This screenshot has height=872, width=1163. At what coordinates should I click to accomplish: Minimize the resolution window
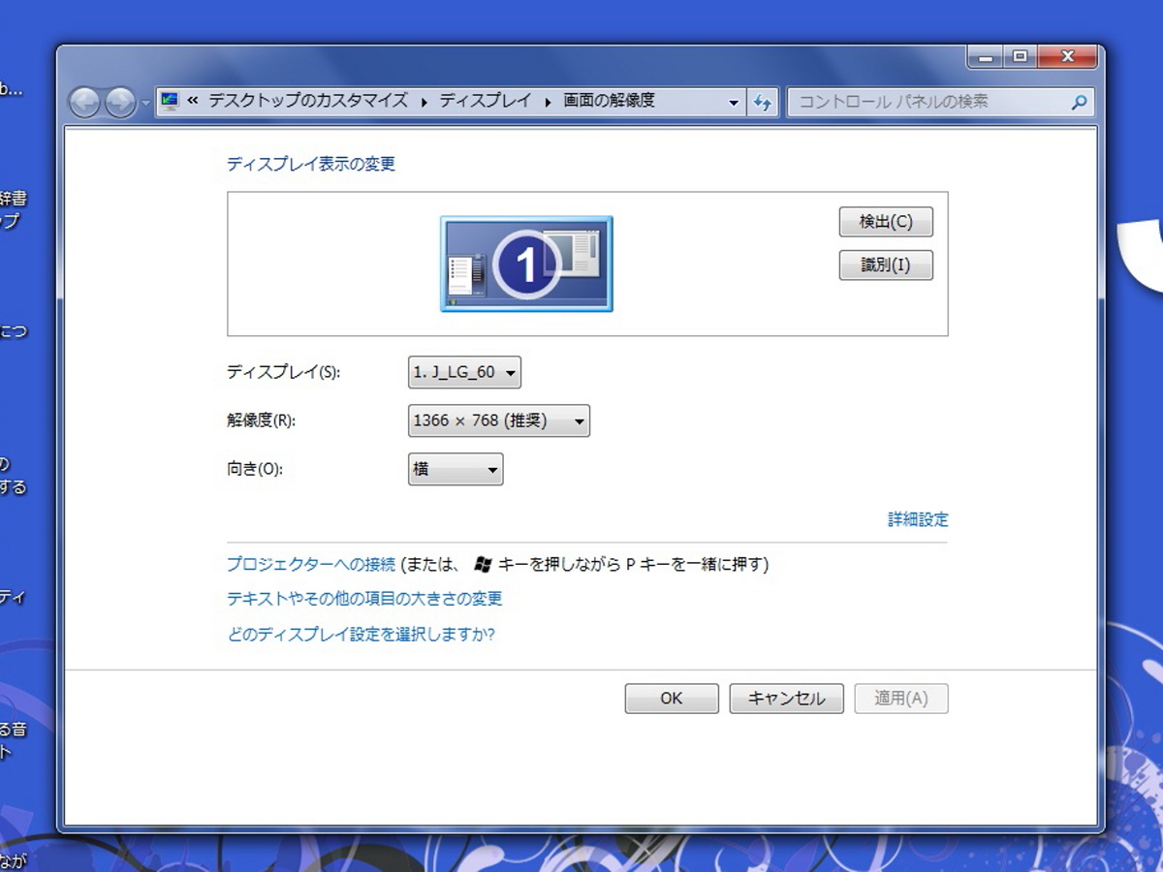pyautogui.click(x=986, y=56)
